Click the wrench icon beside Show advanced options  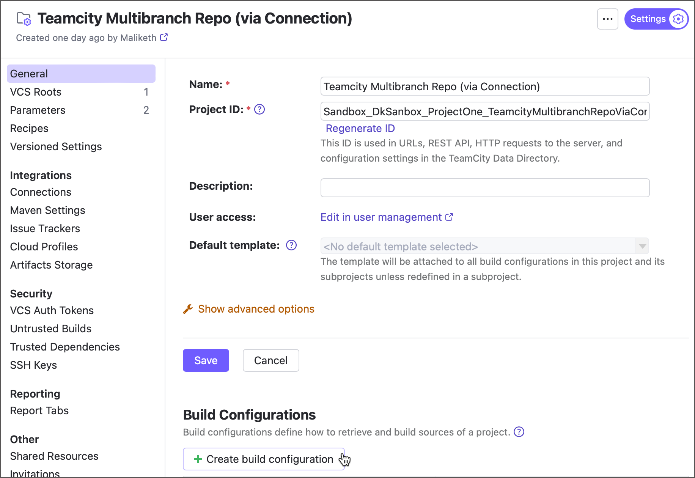[188, 309]
